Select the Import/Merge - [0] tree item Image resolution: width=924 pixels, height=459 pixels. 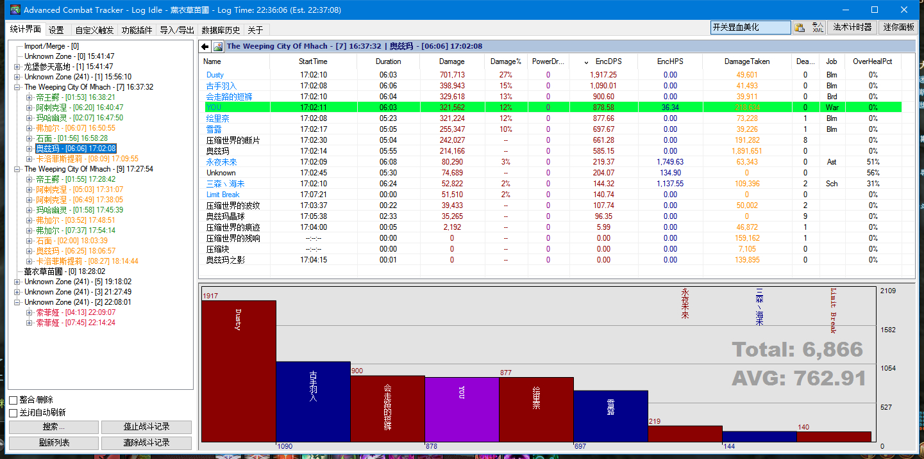pyautogui.click(x=51, y=46)
